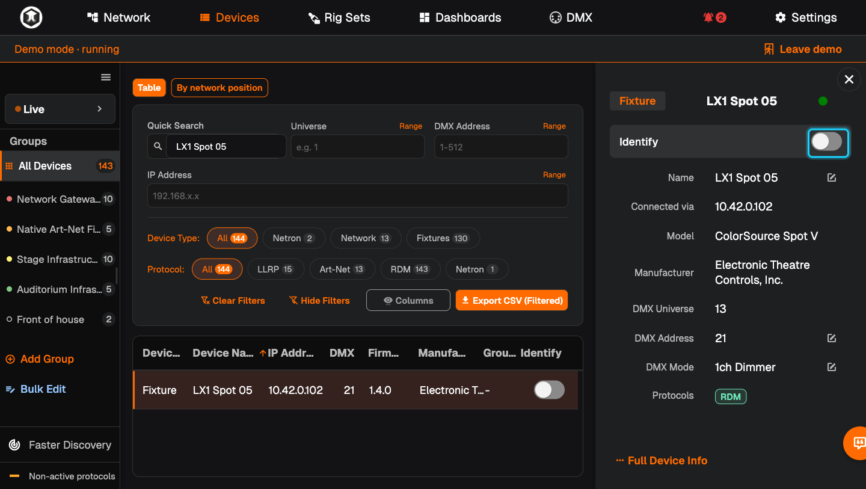Open the Rig Sets menu
The height and width of the screenshot is (489, 866).
click(339, 17)
